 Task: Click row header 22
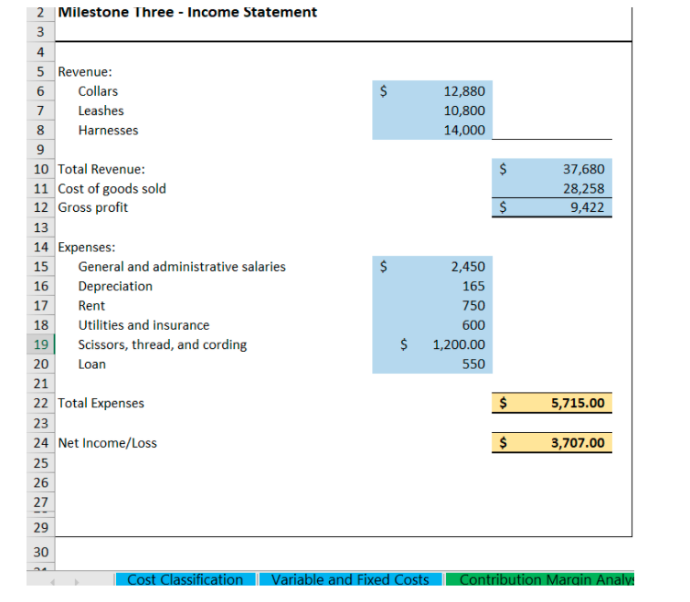pyautogui.click(x=40, y=403)
